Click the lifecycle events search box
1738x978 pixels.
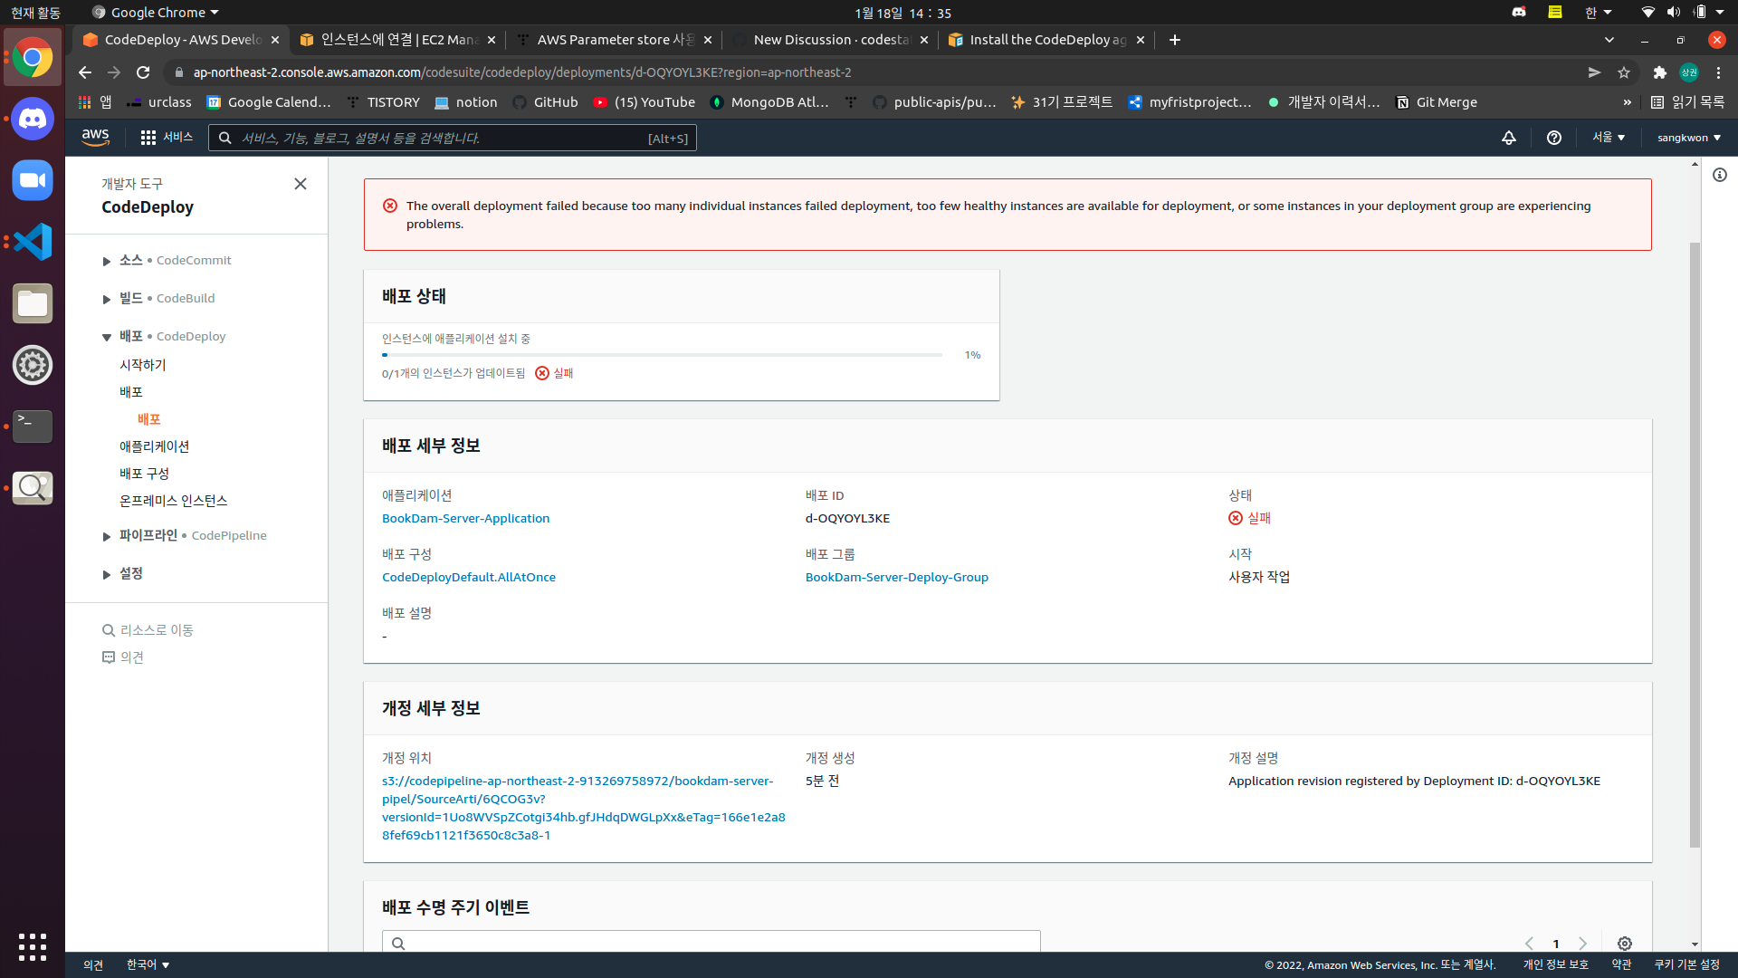click(711, 942)
